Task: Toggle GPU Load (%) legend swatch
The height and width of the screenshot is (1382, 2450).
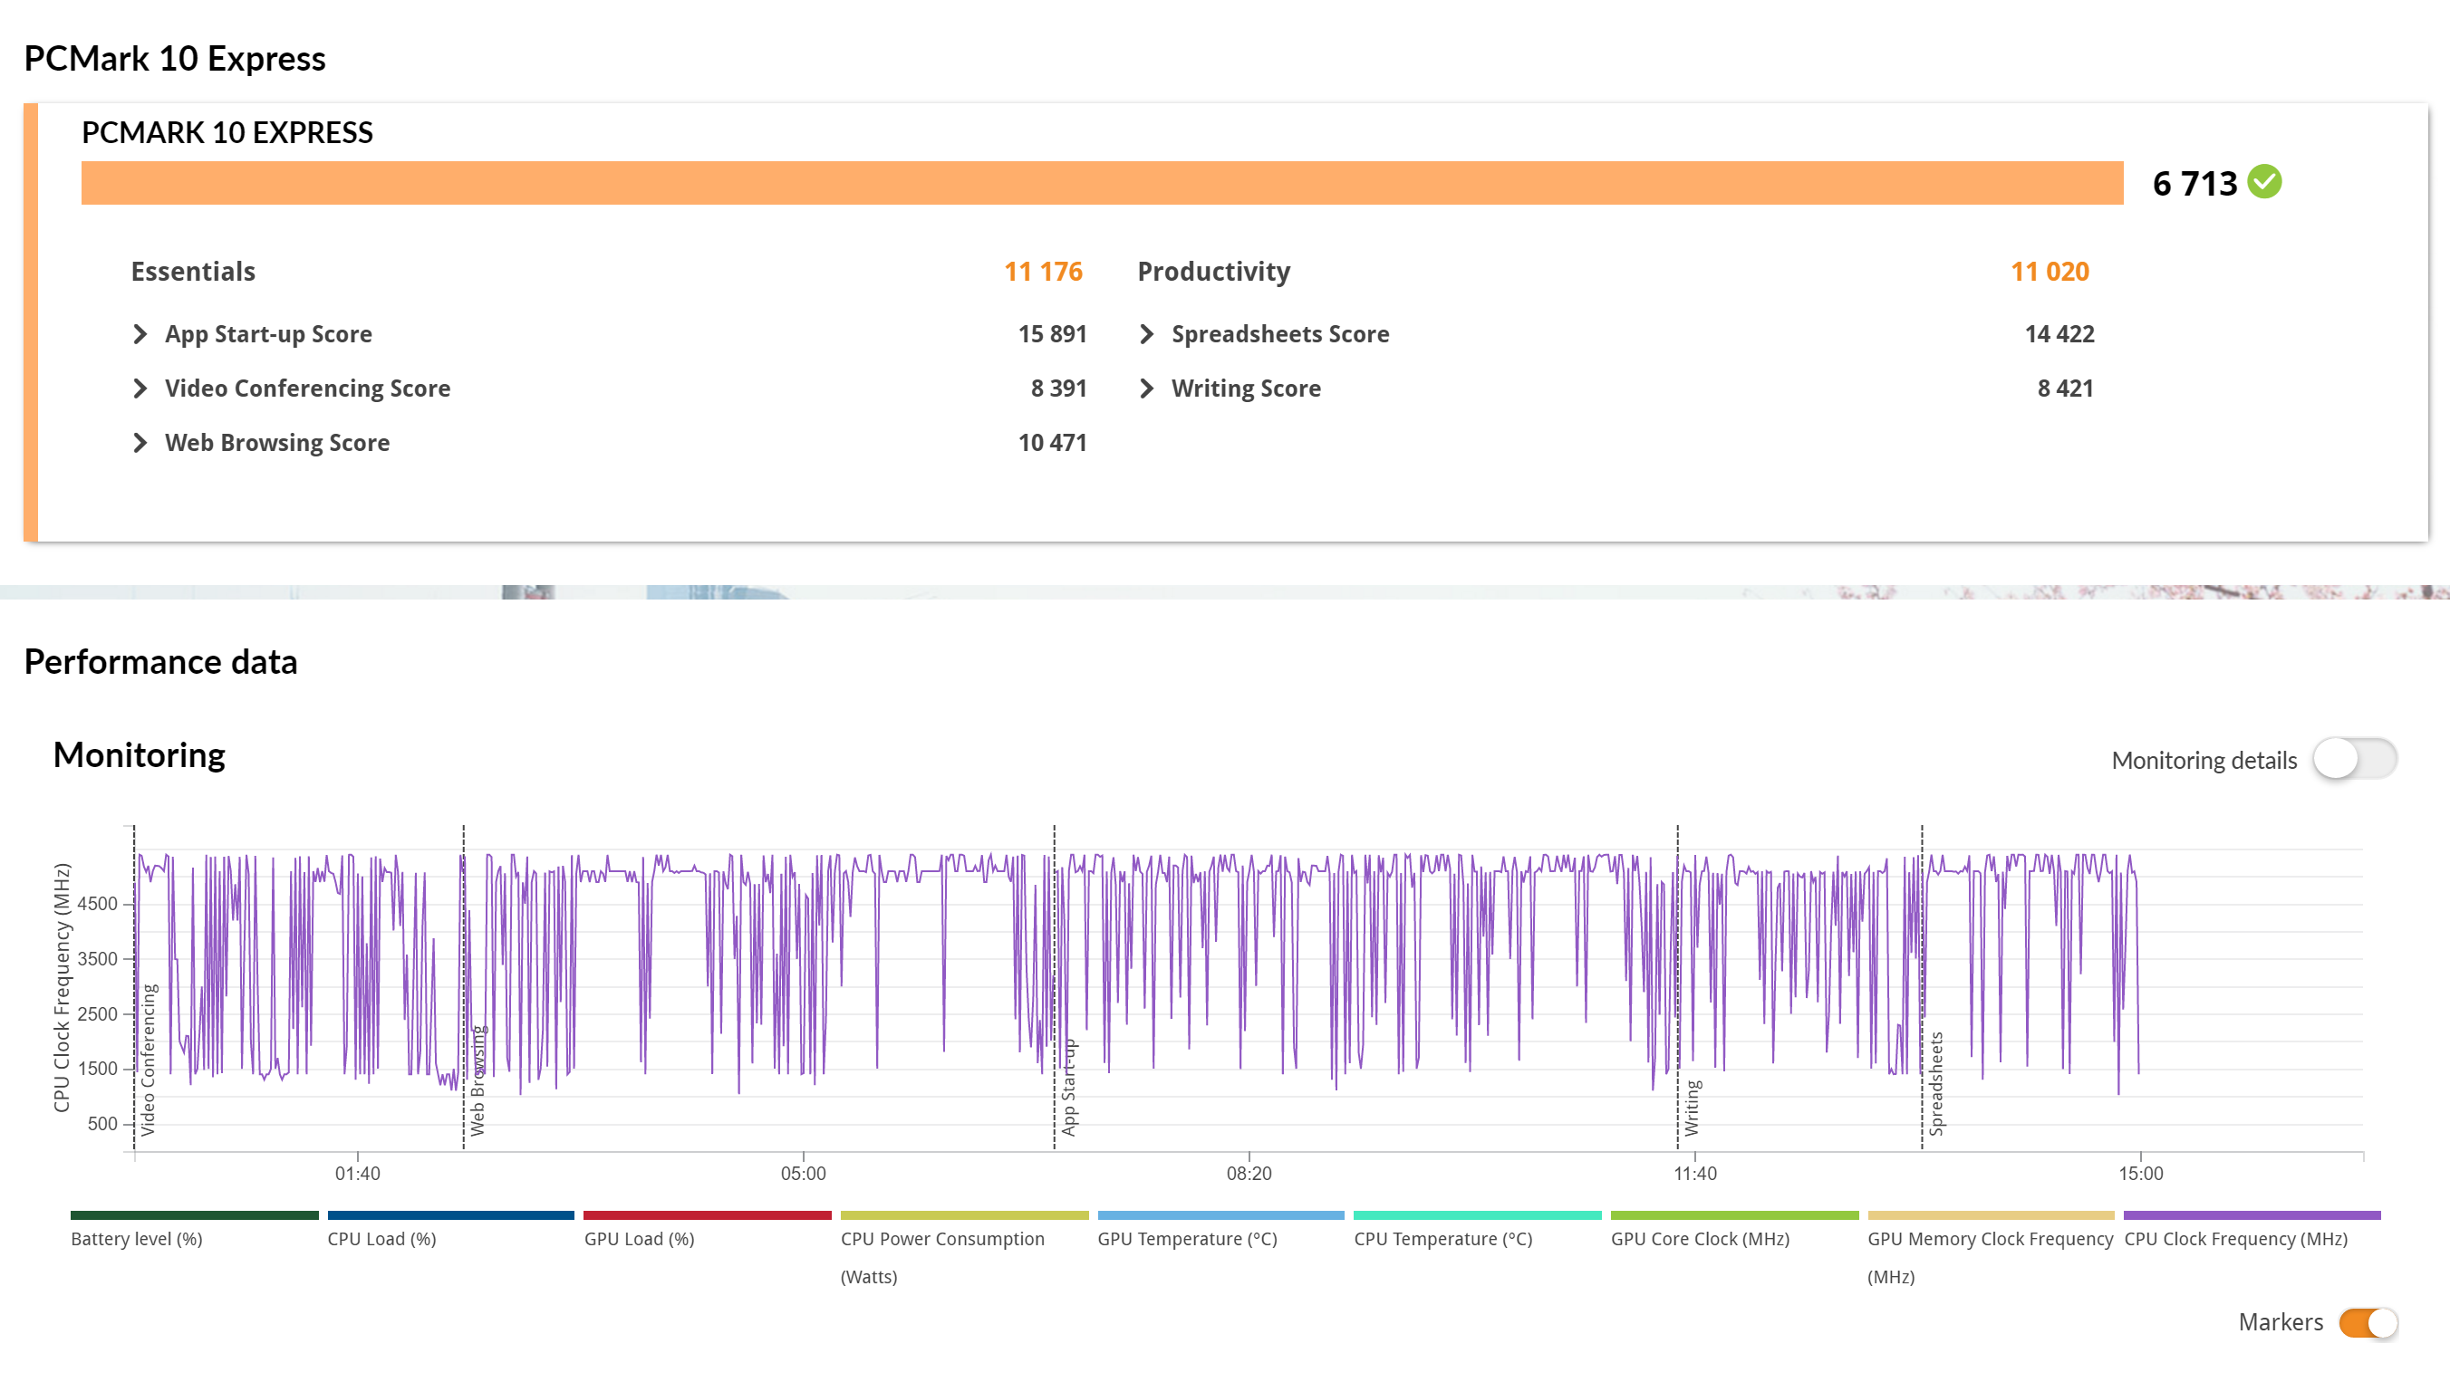Action: point(708,1214)
